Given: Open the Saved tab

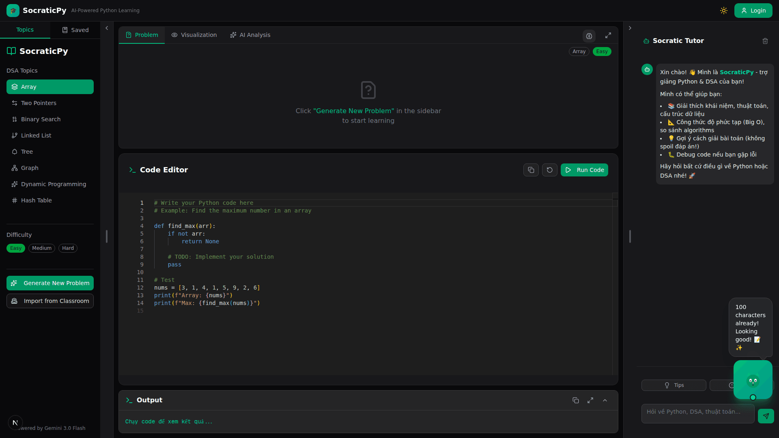Looking at the screenshot, I should [x=75, y=30].
